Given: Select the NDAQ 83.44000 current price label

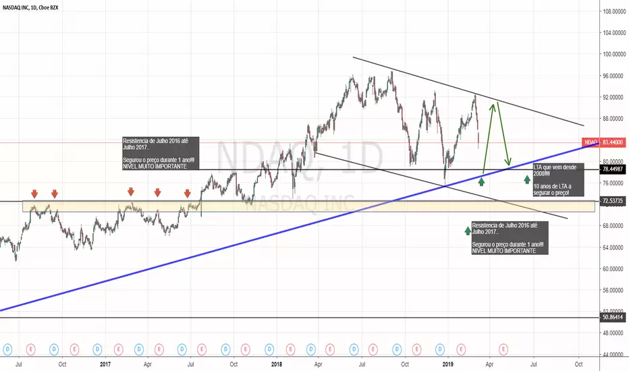Looking at the screenshot, I should click(x=604, y=142).
